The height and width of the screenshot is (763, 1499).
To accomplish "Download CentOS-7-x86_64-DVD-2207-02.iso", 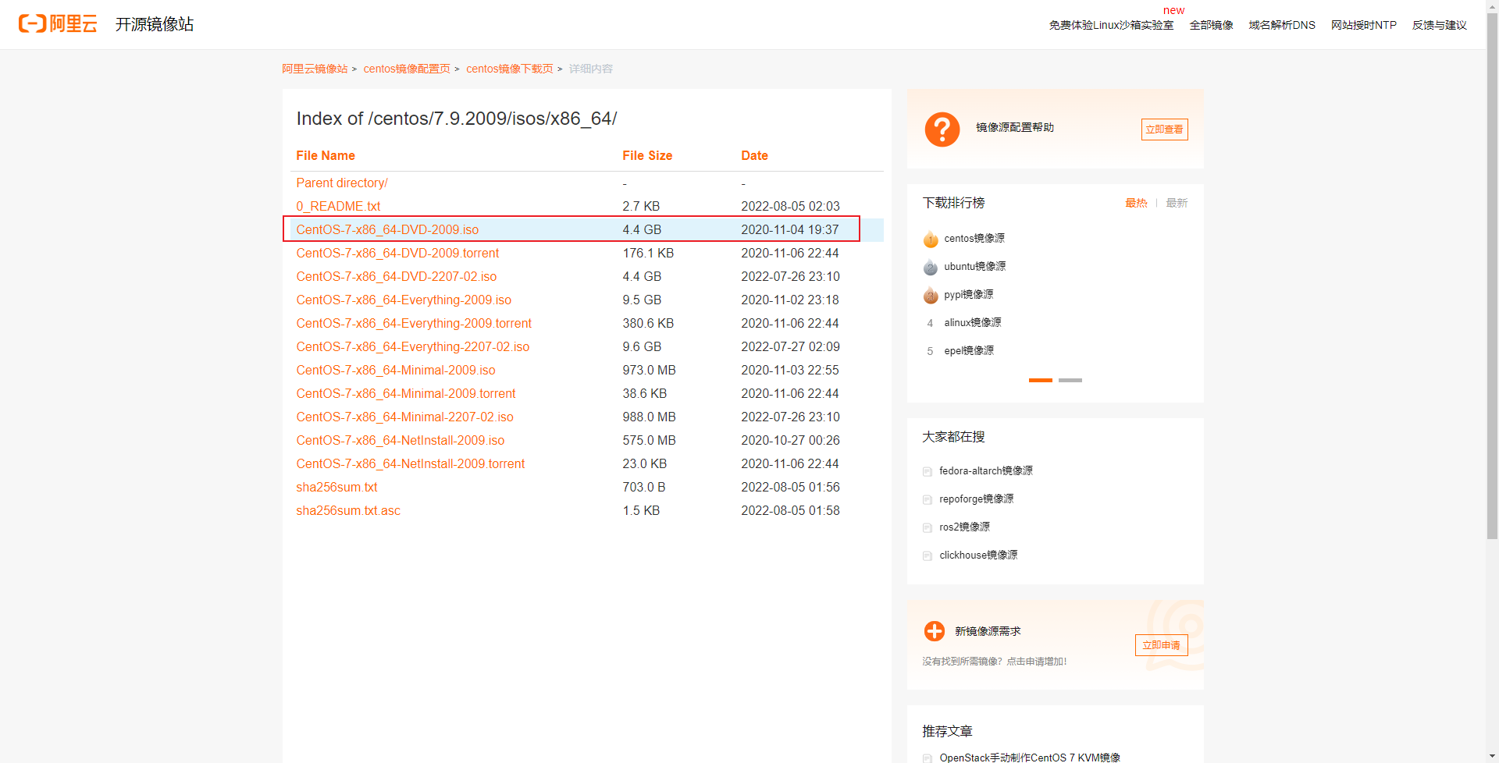I will pyautogui.click(x=397, y=276).
